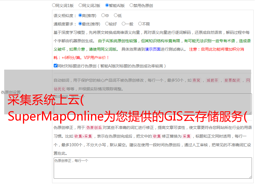
Task: Select the 同义词1版 radio option
Action: click(x=54, y=5)
